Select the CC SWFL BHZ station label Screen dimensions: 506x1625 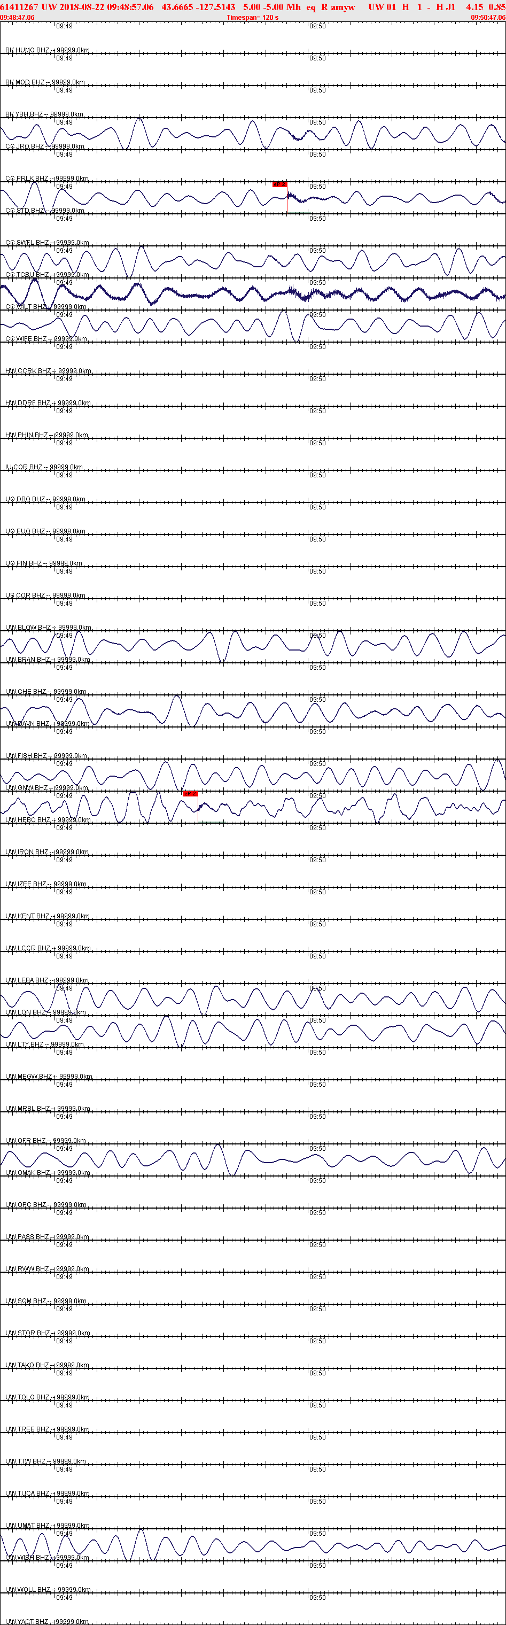point(48,242)
